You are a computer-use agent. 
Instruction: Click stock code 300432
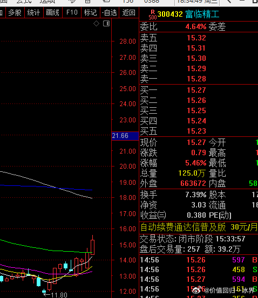[170, 14]
